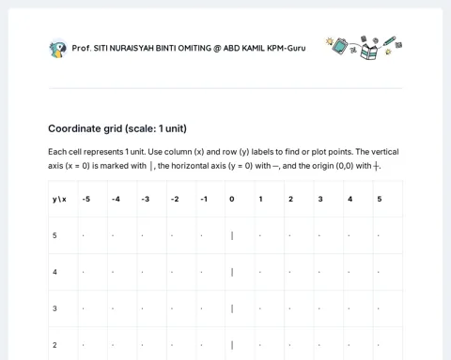Click grid cell at x=-2, y=4

[x=181, y=272]
